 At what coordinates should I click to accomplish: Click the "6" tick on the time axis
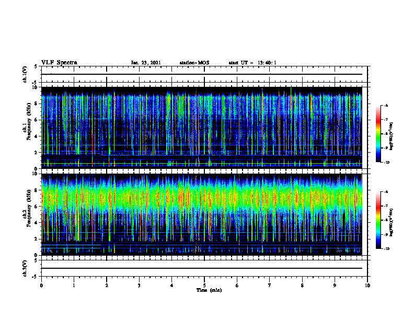(237, 285)
